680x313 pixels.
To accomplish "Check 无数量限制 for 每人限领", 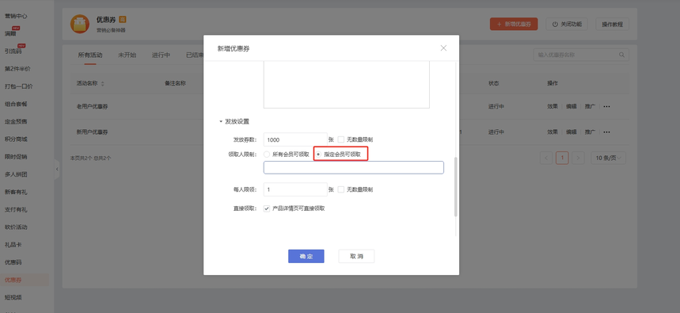I will pyautogui.click(x=341, y=189).
